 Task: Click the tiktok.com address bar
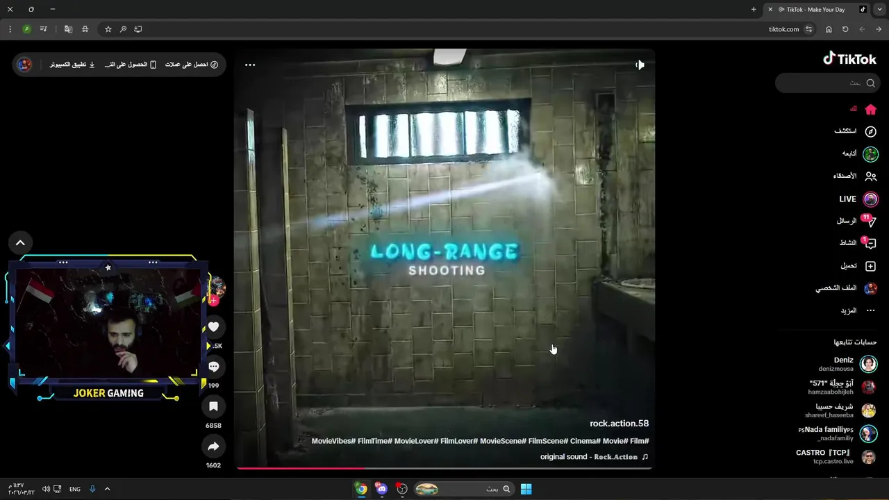coord(458,29)
